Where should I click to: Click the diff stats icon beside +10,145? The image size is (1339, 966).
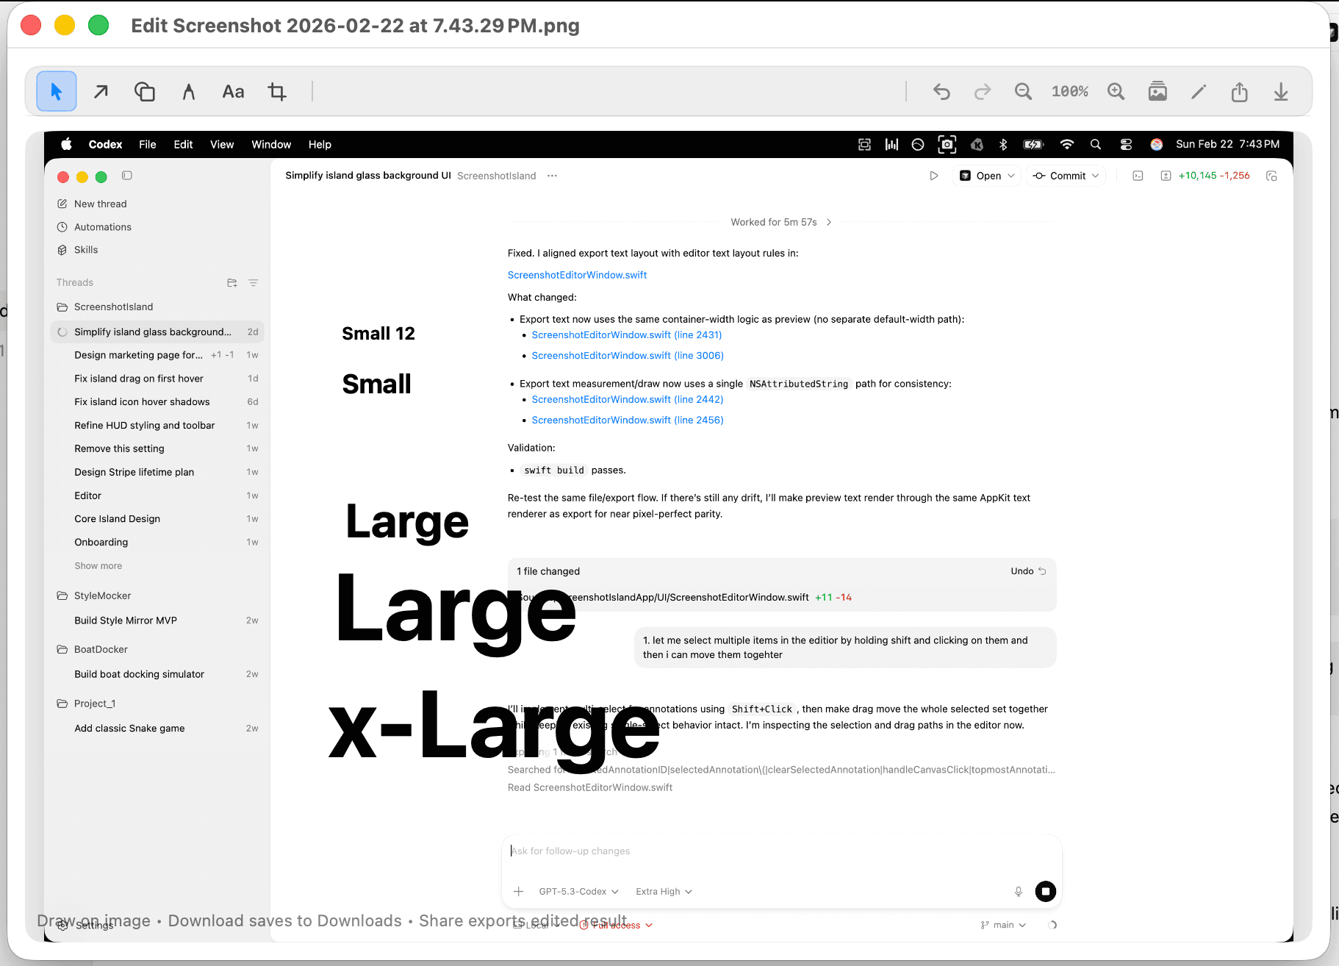point(1166,176)
